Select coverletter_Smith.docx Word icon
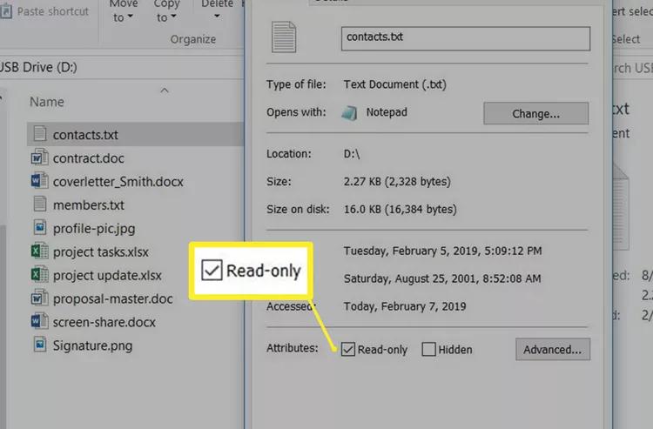The height and width of the screenshot is (429, 653). [x=39, y=181]
